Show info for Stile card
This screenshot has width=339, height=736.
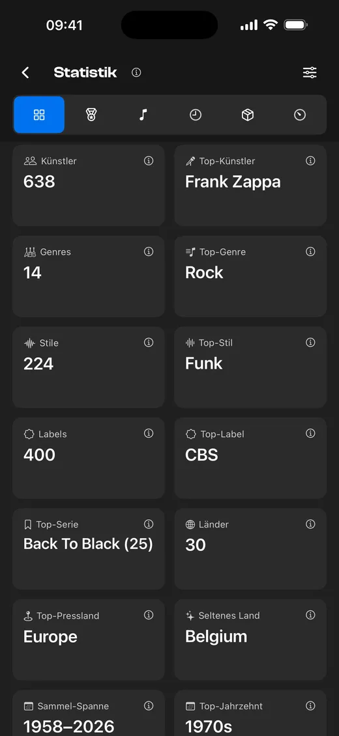pos(149,343)
